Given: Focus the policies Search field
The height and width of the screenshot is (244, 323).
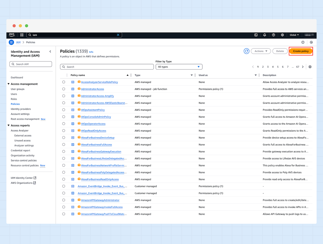Looking at the screenshot, I should [107, 67].
